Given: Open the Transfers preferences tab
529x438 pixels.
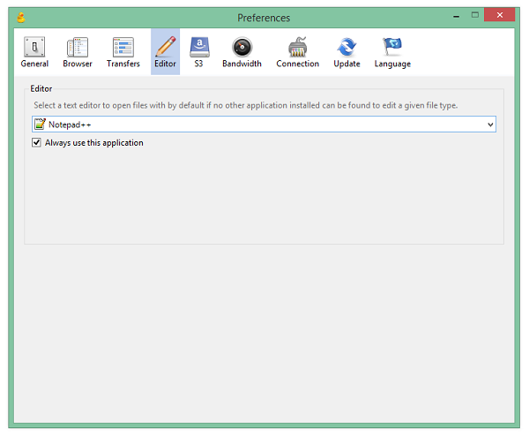Looking at the screenshot, I should coord(123,52).
